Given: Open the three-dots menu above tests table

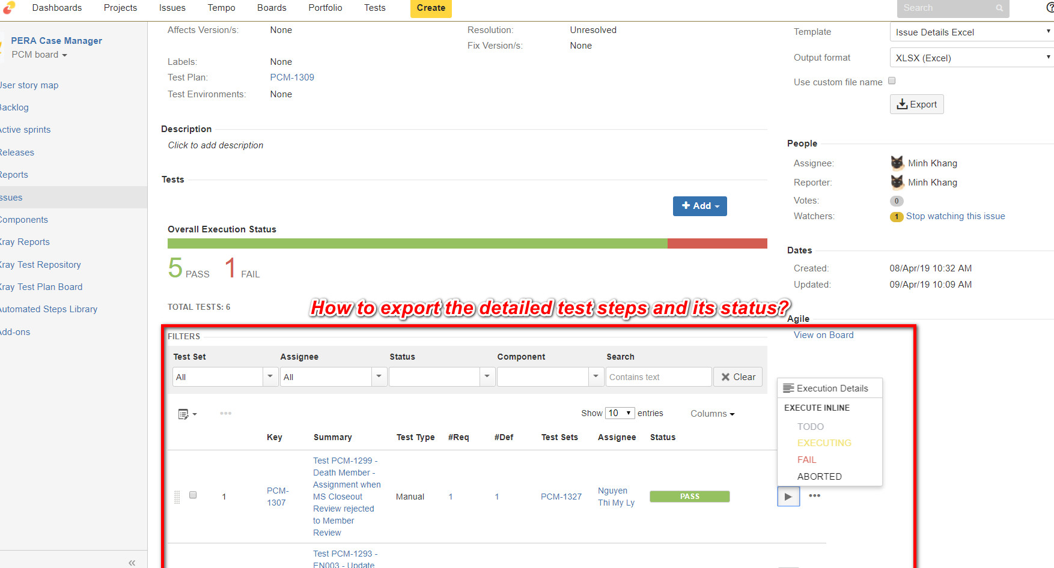Looking at the screenshot, I should pos(225,413).
